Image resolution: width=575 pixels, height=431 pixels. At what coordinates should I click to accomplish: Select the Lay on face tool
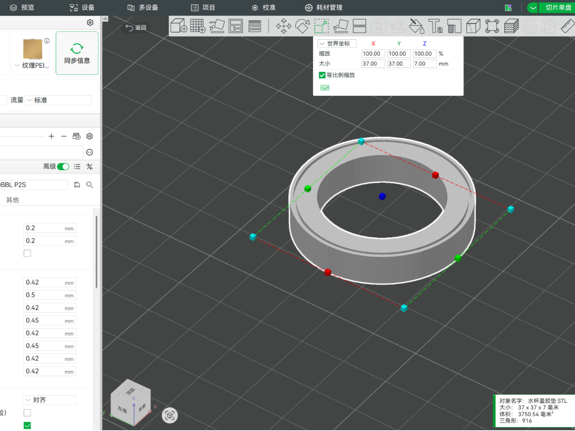pos(341,26)
